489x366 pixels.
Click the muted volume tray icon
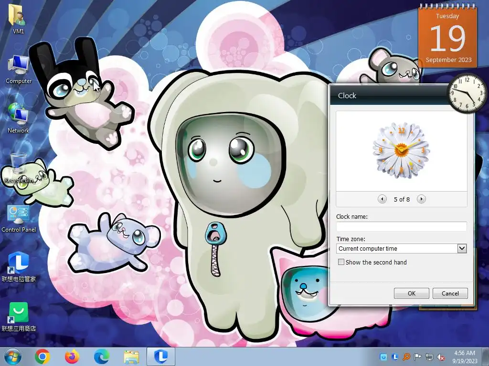point(441,357)
